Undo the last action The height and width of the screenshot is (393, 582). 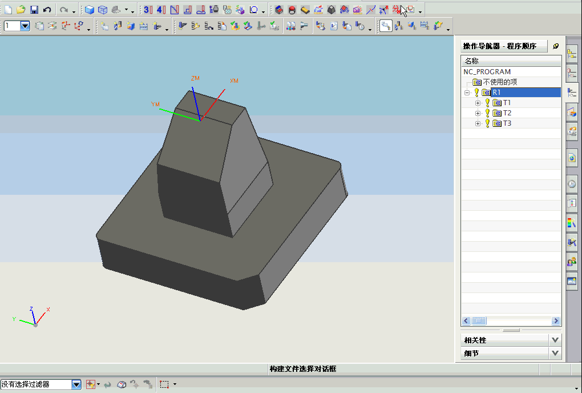pos(47,10)
